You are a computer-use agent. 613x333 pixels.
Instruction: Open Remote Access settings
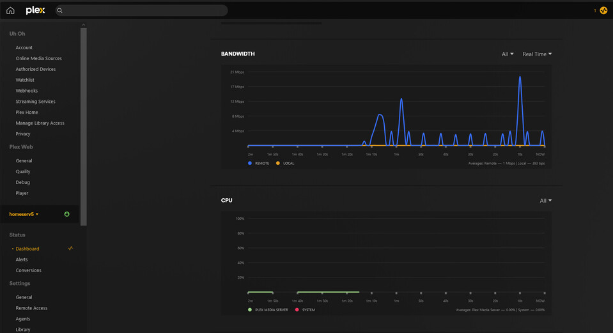[31, 308]
